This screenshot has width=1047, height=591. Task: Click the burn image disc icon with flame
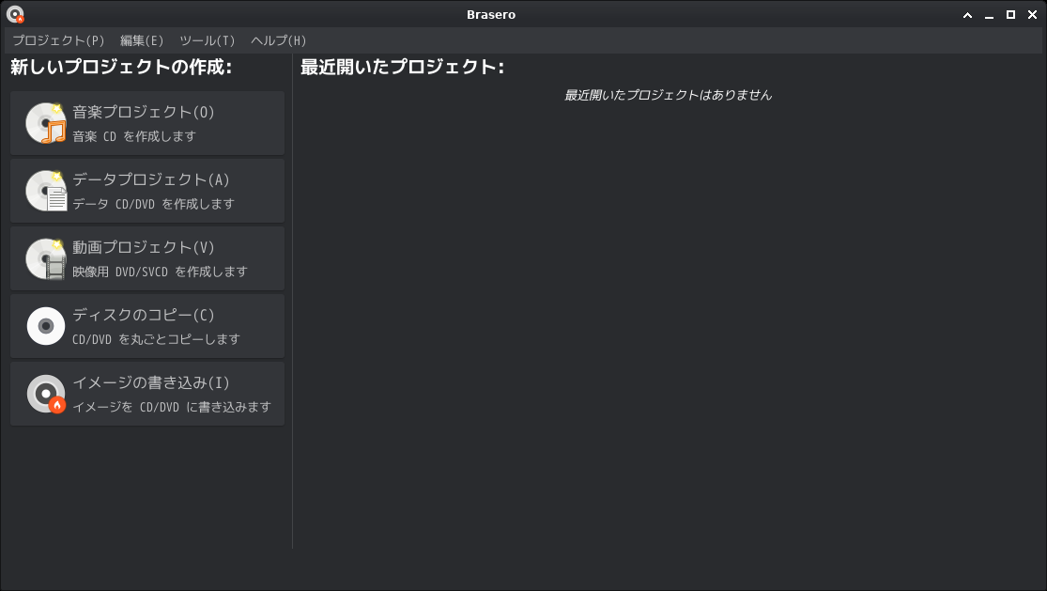point(46,394)
